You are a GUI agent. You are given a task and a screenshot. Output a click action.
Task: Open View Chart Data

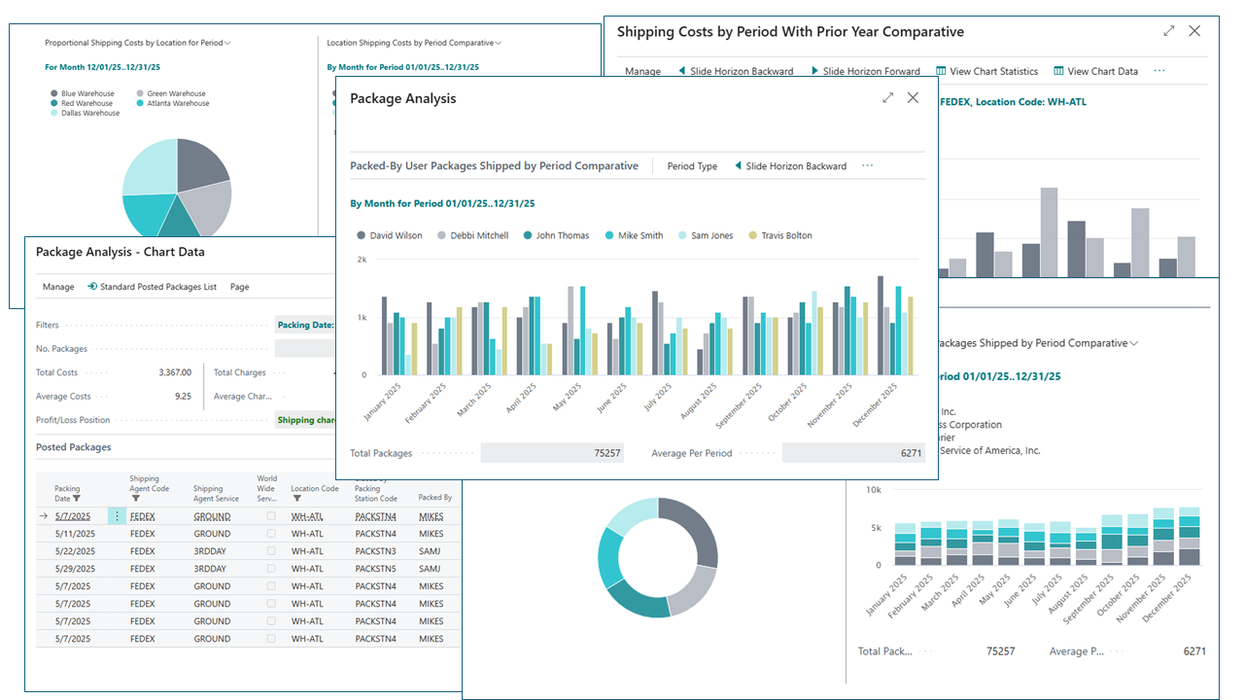1095,71
